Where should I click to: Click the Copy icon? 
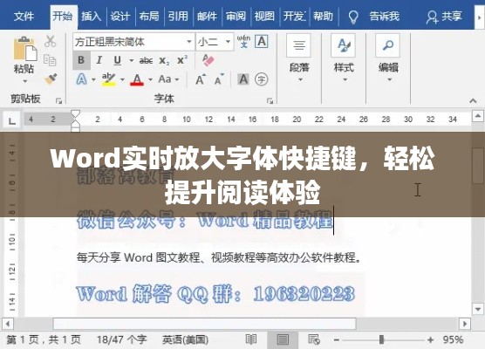pyautogui.click(x=50, y=60)
